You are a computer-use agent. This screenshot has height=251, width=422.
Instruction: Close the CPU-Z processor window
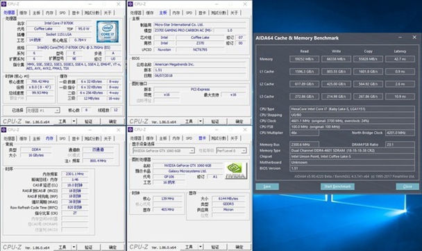[119, 4]
